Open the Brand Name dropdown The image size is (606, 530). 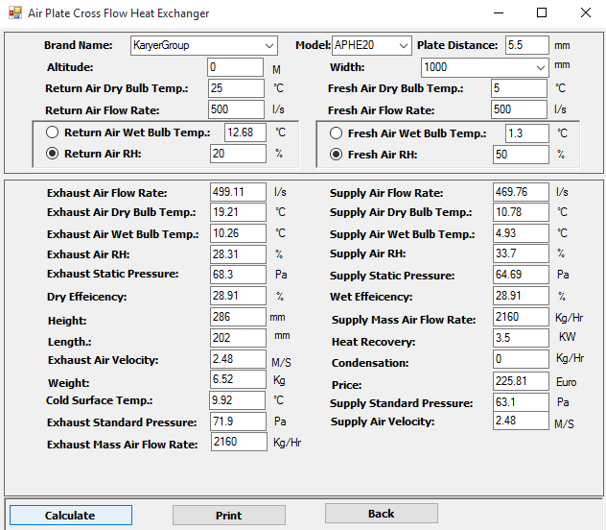tap(203, 46)
